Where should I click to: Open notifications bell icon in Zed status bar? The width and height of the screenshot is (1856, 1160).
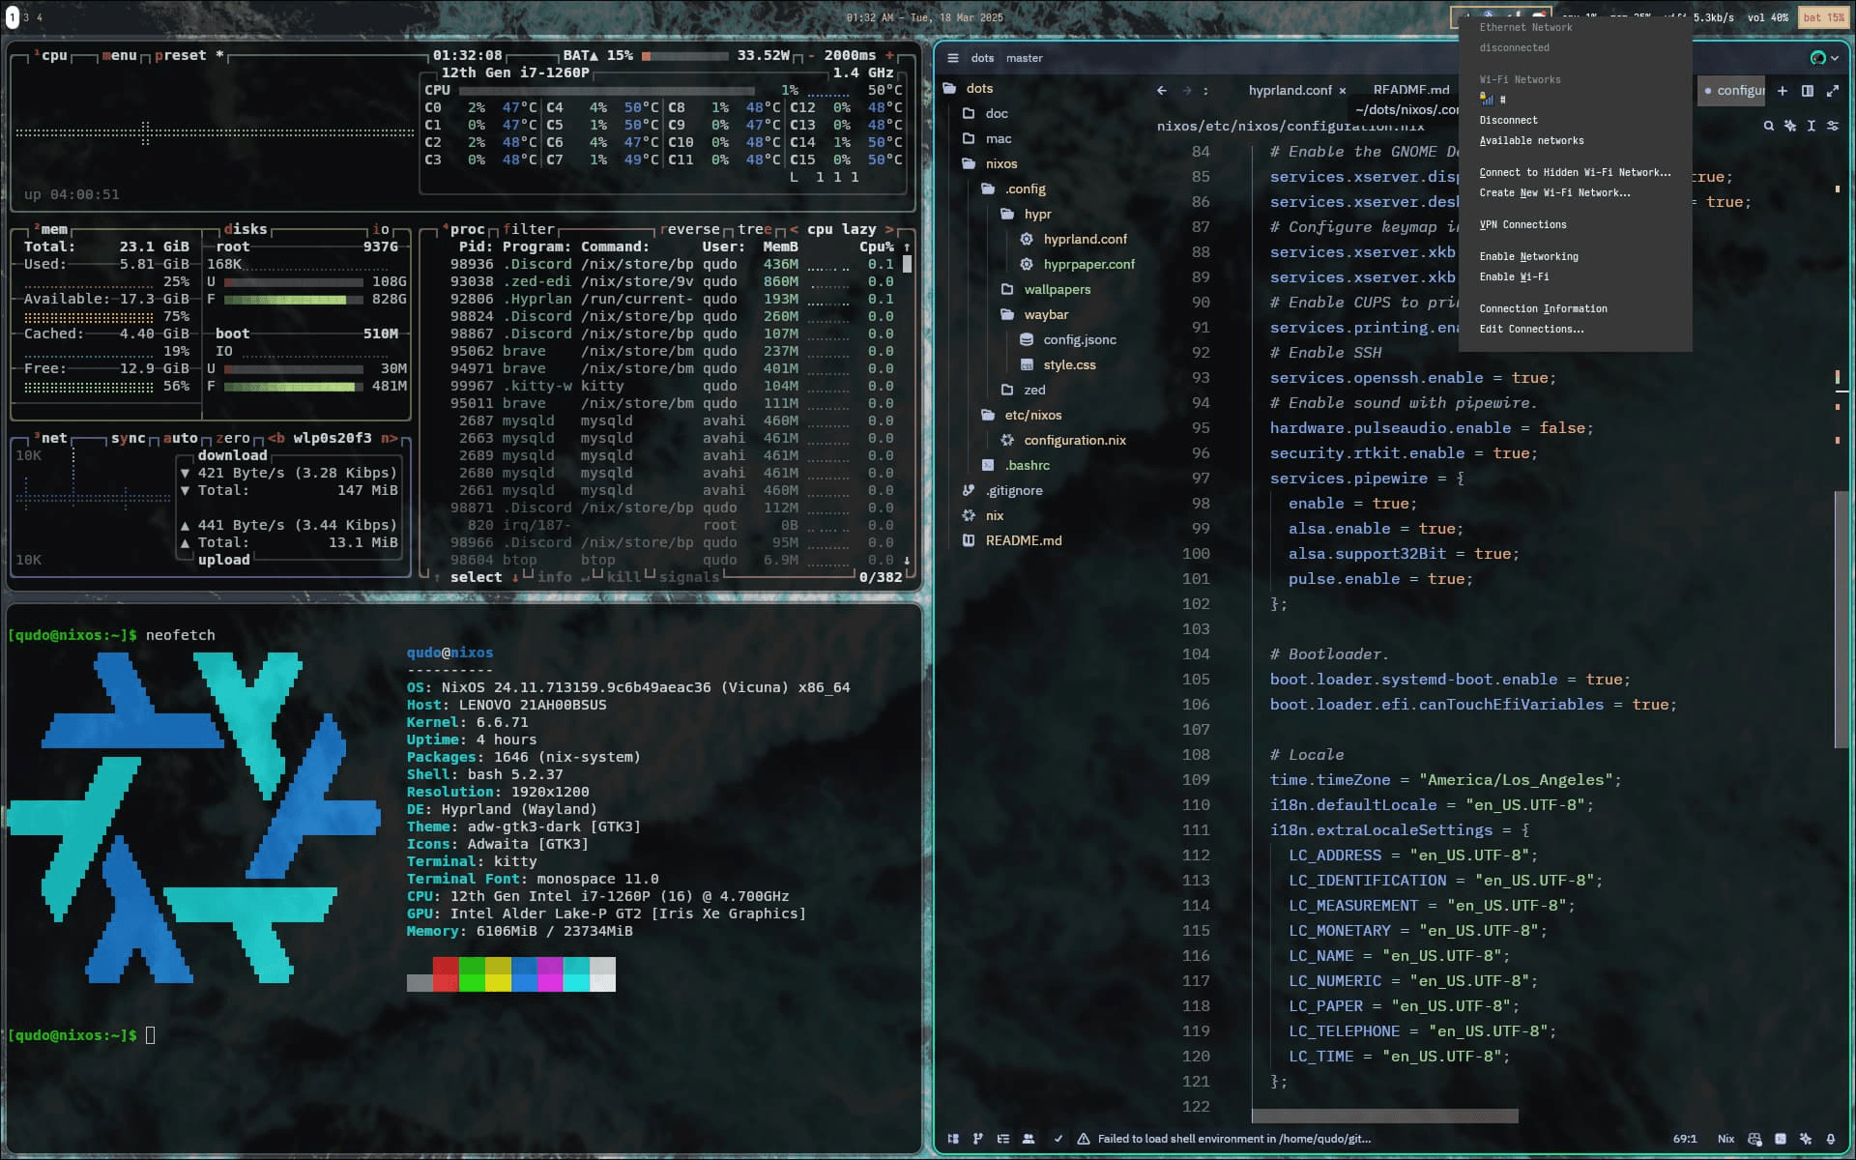[1831, 1139]
